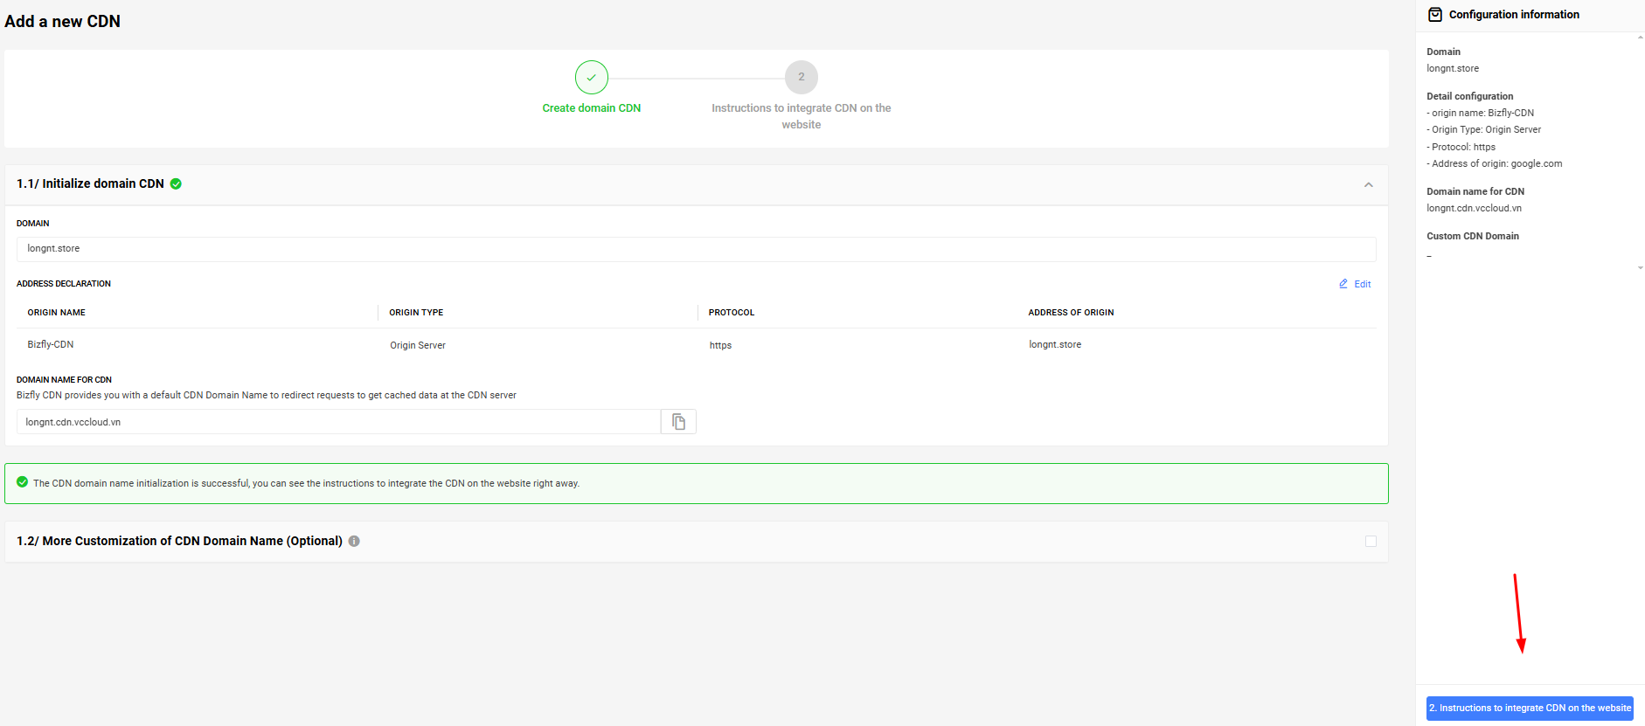1645x726 pixels.
Task: Click the Domain name for CDN heading in panel
Action: [x=1475, y=191]
